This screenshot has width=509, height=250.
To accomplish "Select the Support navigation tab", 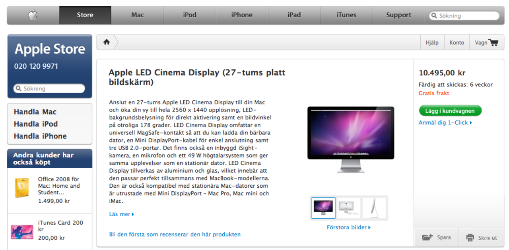I will point(398,15).
